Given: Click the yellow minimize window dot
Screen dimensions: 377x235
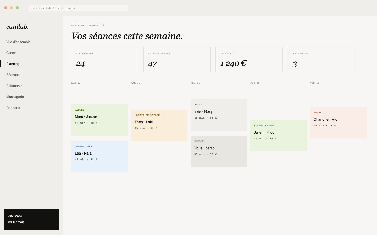Looking at the screenshot, I should click(x=12, y=8).
